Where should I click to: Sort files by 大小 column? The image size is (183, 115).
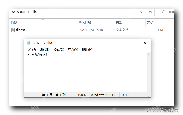(x=150, y=22)
